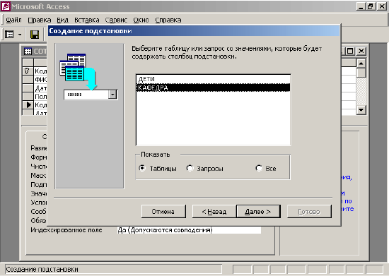Click the Microsoft Access title bar icon
This screenshot has height=276, width=389.
(x=5, y=6)
